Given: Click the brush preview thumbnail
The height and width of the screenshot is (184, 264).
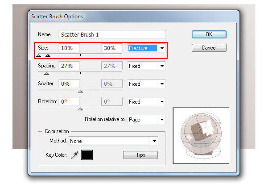Looking at the screenshot, I should 201,136.
